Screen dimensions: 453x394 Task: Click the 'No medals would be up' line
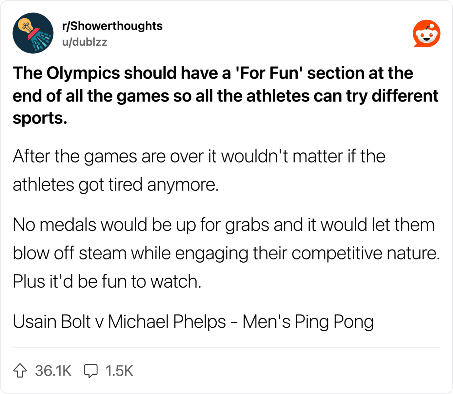click(224, 225)
